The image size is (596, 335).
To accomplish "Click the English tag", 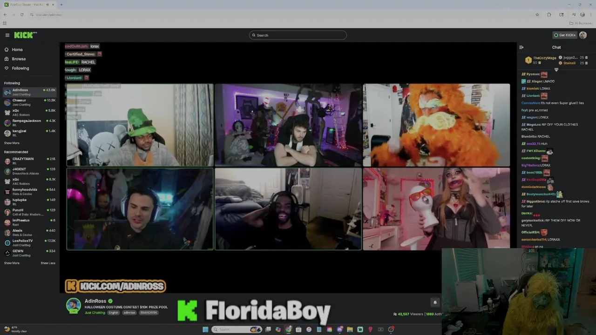I will point(114,313).
